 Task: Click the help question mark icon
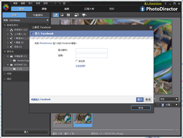pos(165,4)
